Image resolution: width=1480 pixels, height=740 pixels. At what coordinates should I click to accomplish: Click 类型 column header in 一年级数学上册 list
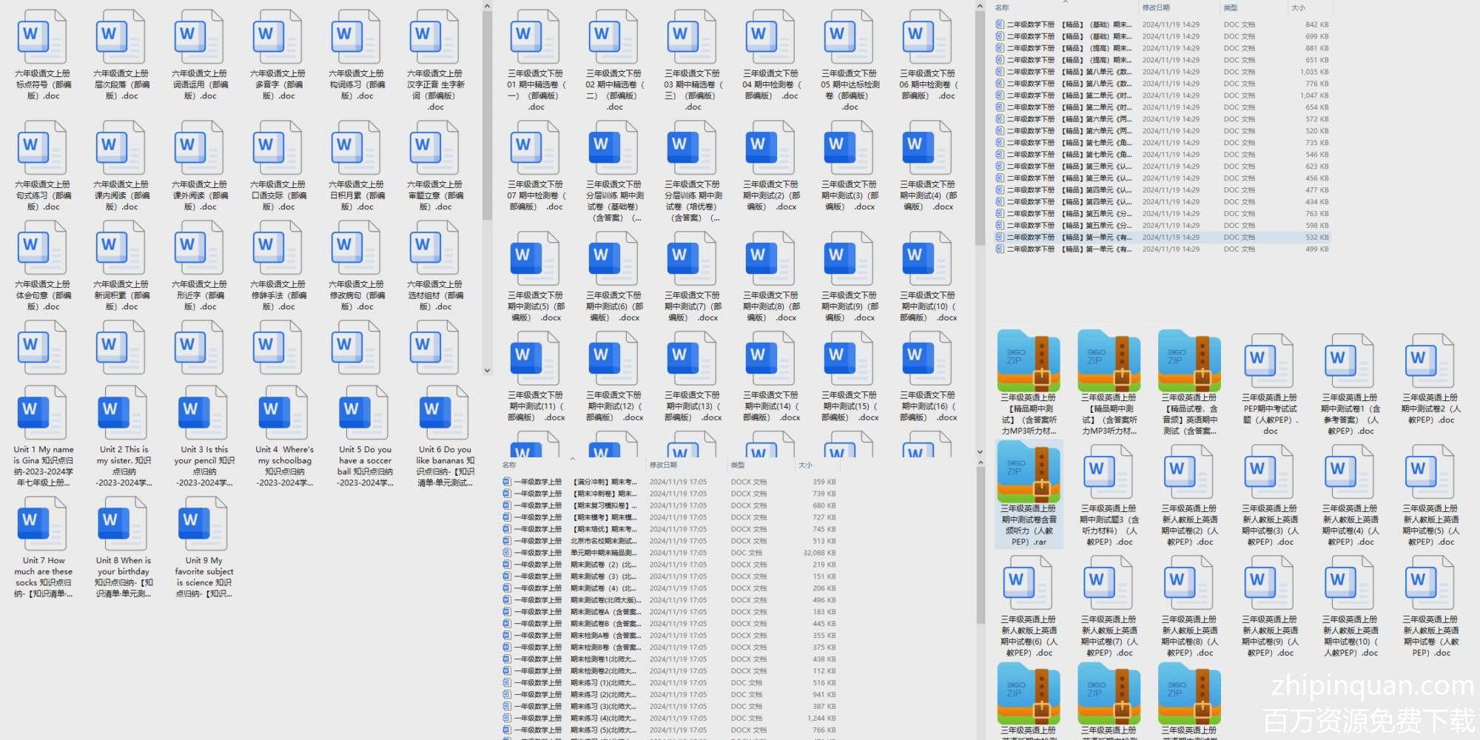pos(738,465)
